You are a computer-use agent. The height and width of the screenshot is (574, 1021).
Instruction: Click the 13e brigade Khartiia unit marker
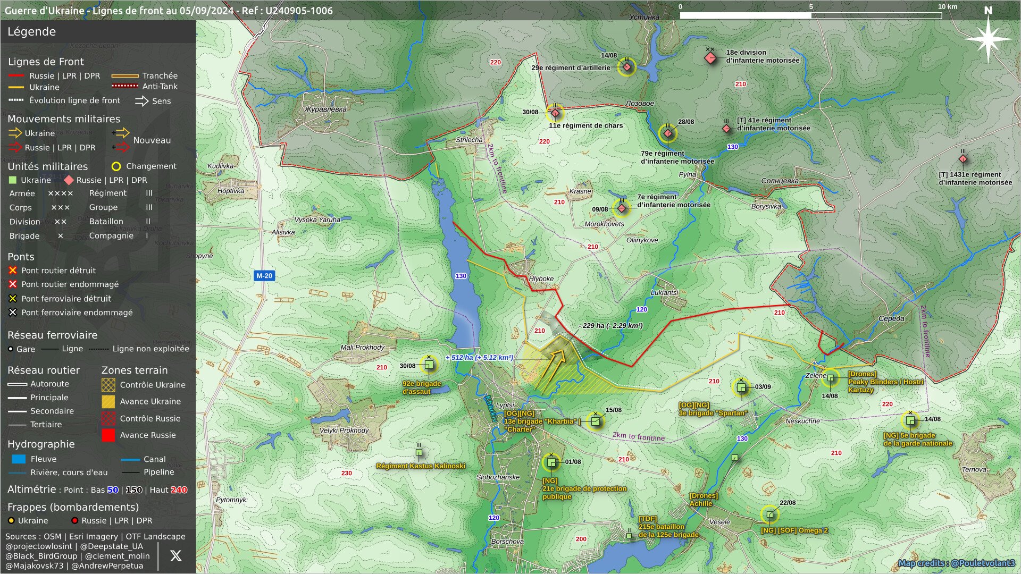click(596, 421)
